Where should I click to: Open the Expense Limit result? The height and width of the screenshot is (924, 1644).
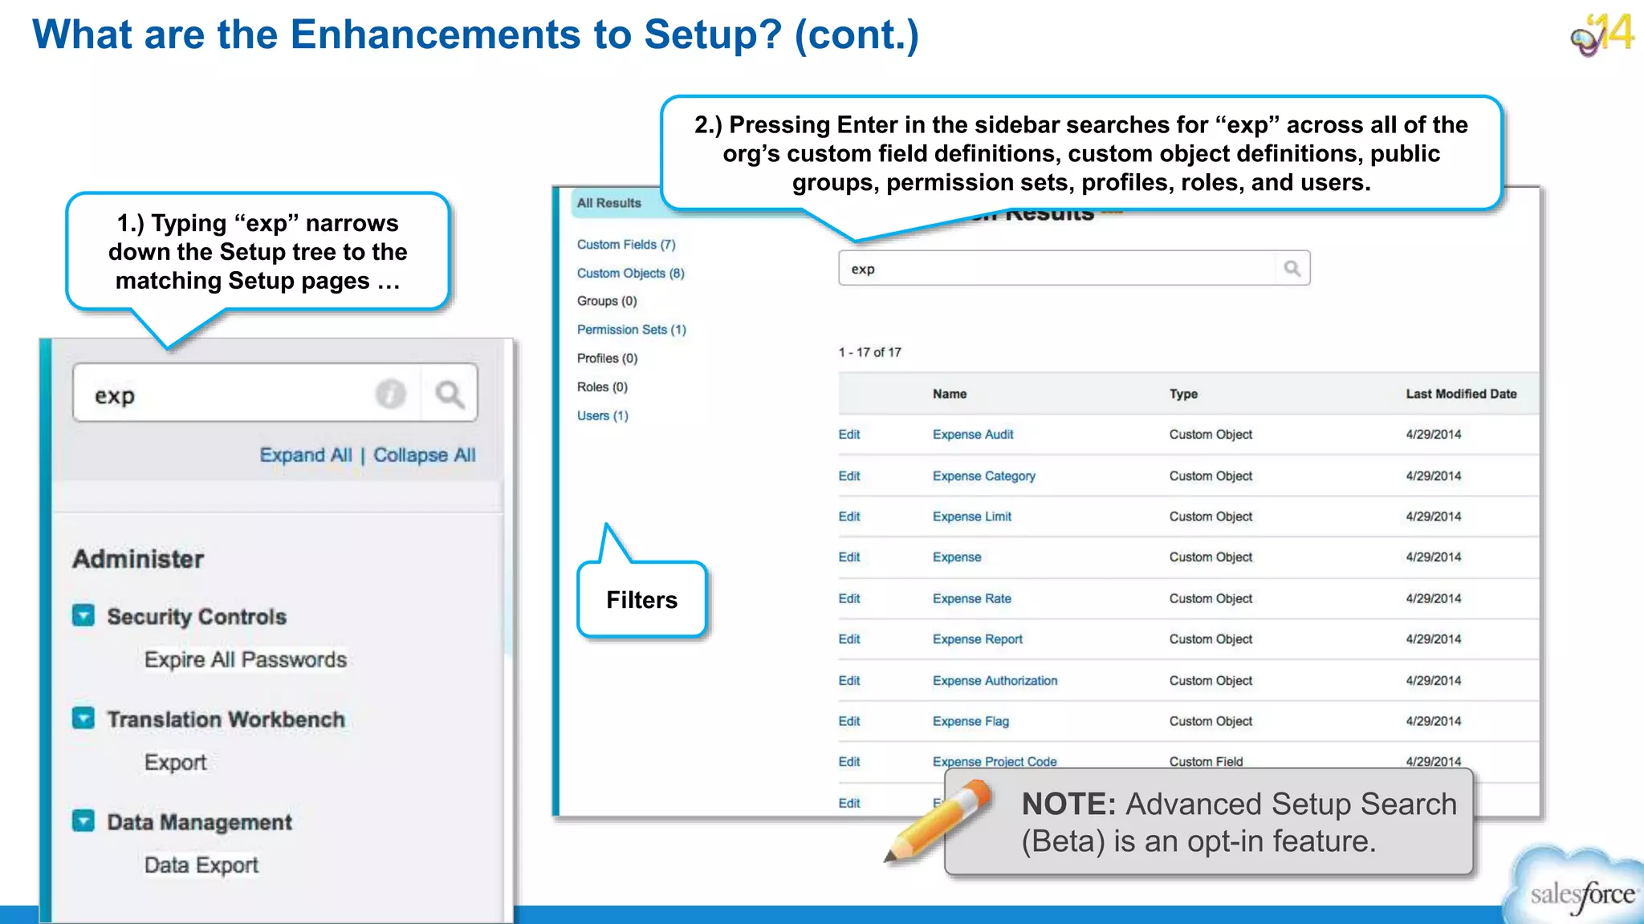point(972,517)
